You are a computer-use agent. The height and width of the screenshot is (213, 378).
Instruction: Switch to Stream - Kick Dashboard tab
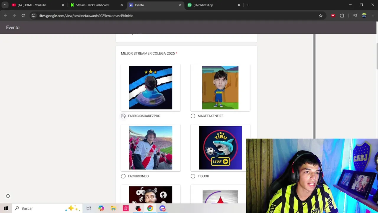click(97, 5)
